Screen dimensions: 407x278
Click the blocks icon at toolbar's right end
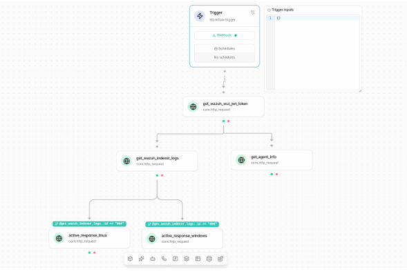pos(220,259)
